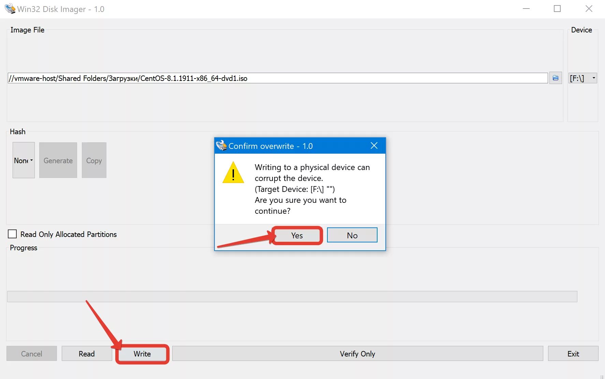Click the progress bar
This screenshot has height=379, width=605.
coord(292,296)
